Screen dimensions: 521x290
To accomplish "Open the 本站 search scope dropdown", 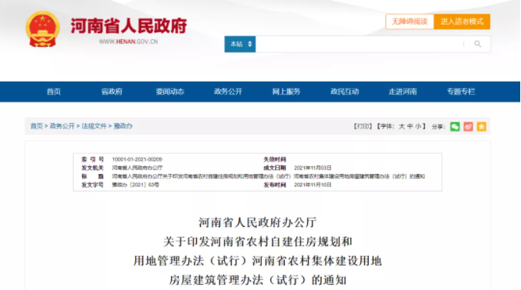I will pyautogui.click(x=240, y=44).
